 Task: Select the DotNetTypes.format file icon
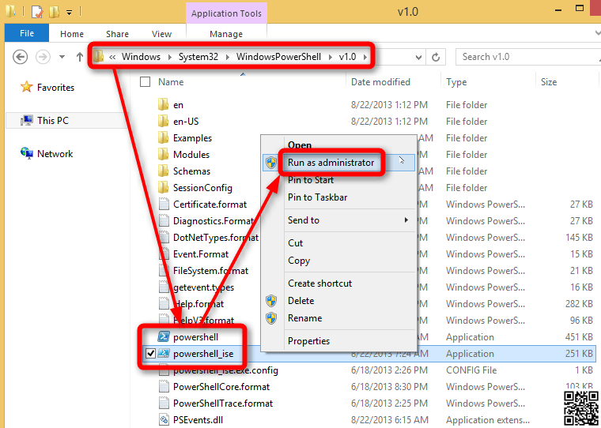click(x=164, y=238)
